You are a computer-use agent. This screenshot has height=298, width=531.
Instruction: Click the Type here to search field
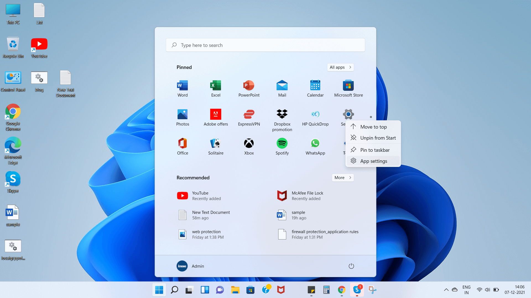click(x=265, y=45)
